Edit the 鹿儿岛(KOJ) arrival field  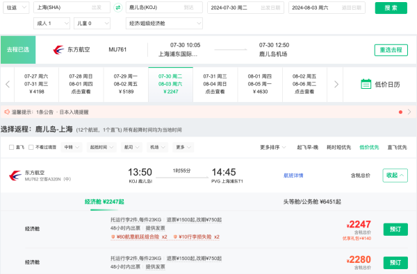[164, 8]
